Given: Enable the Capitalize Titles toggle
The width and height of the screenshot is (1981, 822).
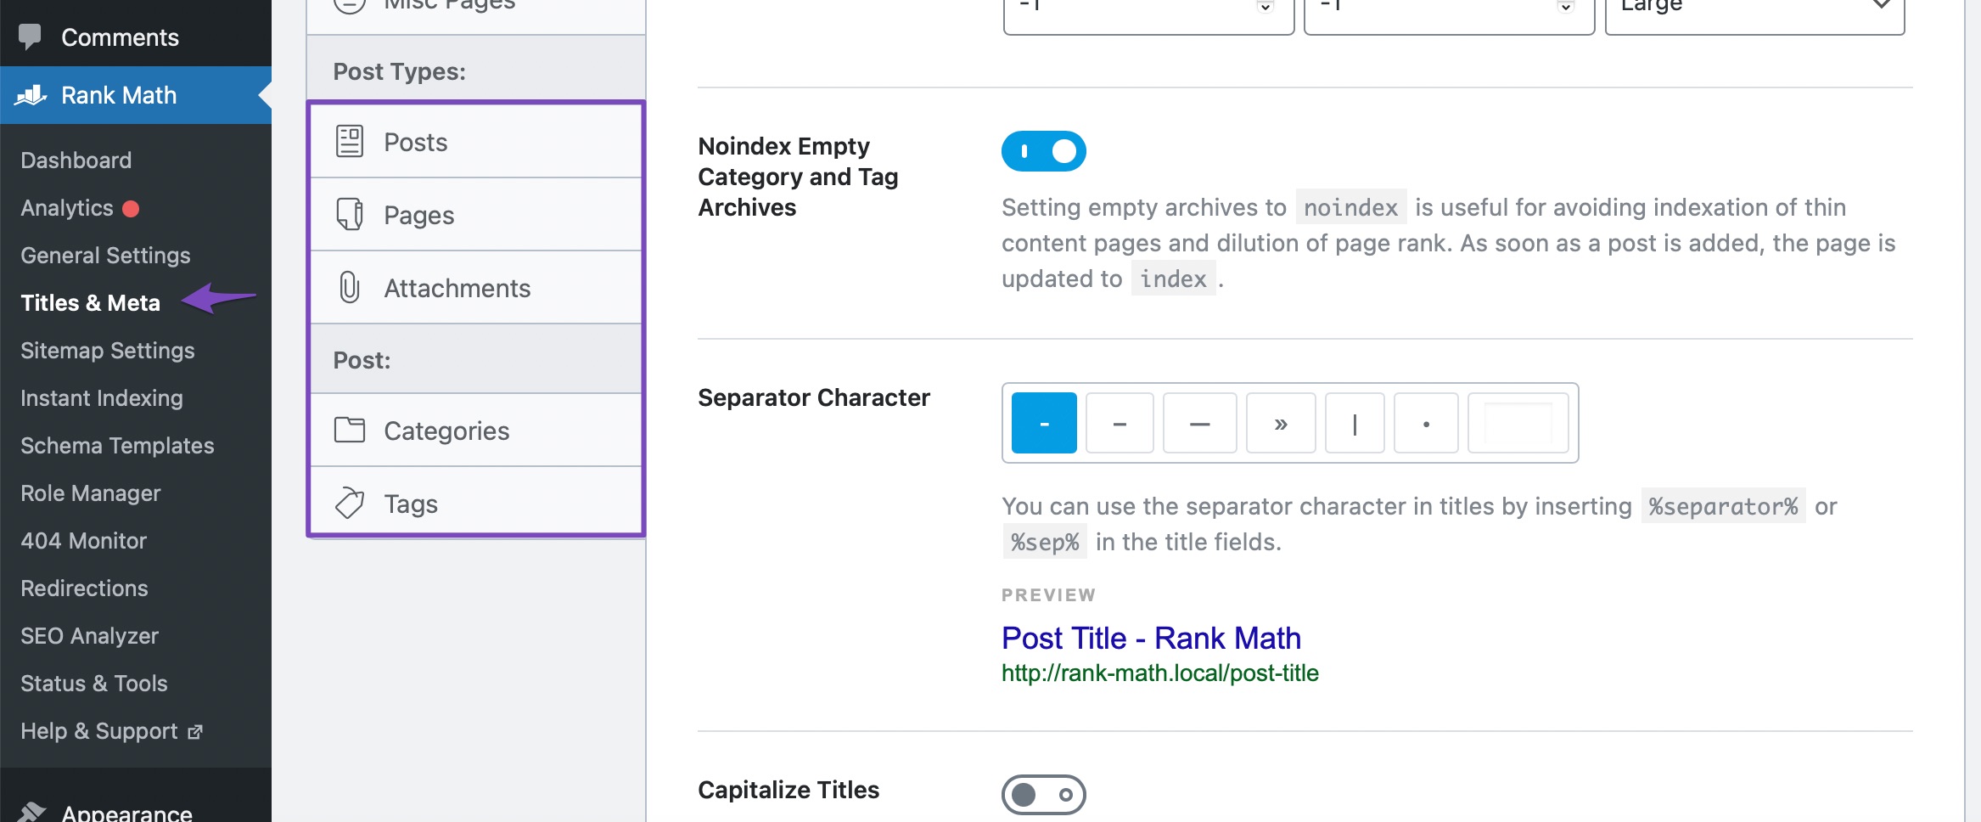Looking at the screenshot, I should coord(1044,795).
